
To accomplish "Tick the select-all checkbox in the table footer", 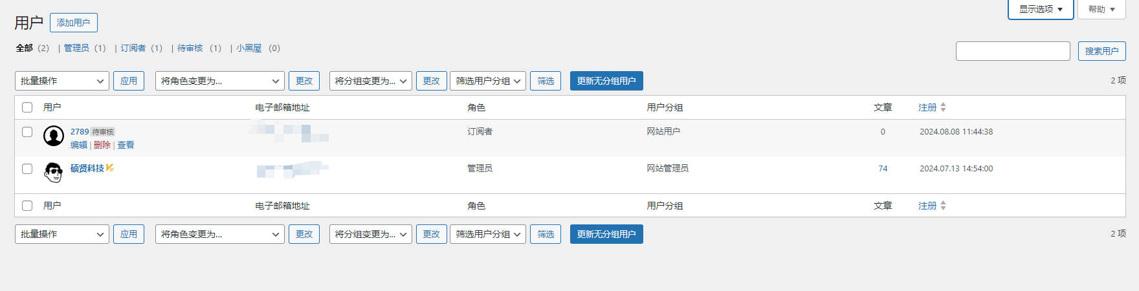I will (x=27, y=206).
